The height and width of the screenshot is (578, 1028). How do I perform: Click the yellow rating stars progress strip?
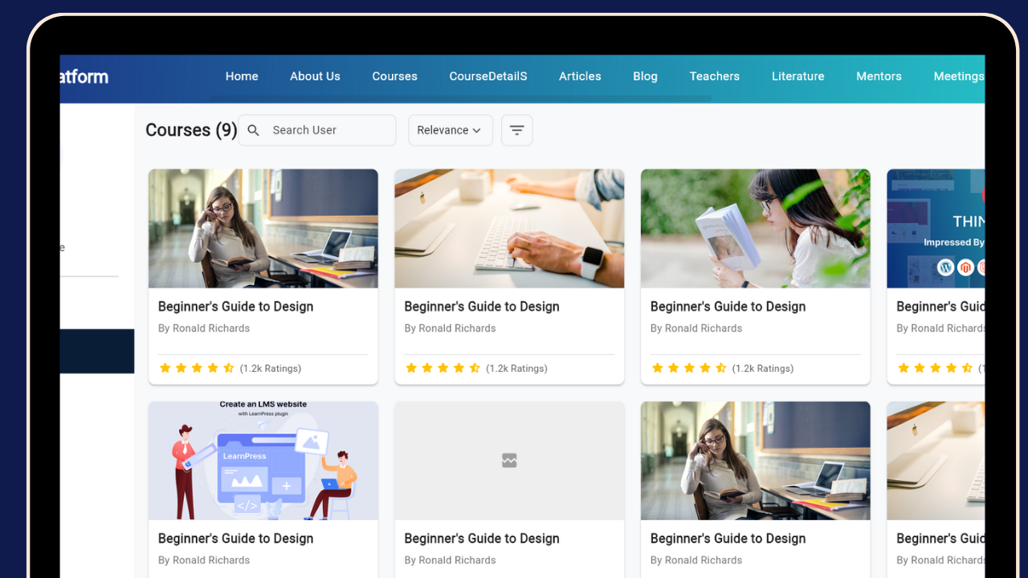pos(196,368)
